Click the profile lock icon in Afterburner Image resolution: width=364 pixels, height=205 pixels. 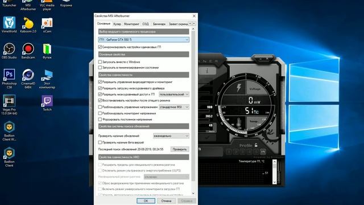click(256, 145)
